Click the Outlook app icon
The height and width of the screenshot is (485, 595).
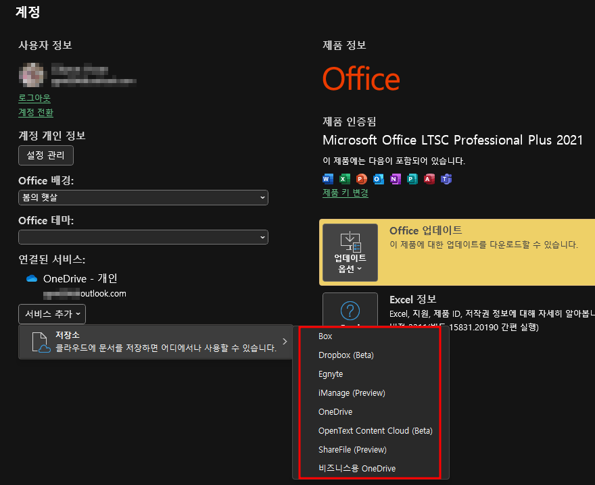tap(379, 178)
